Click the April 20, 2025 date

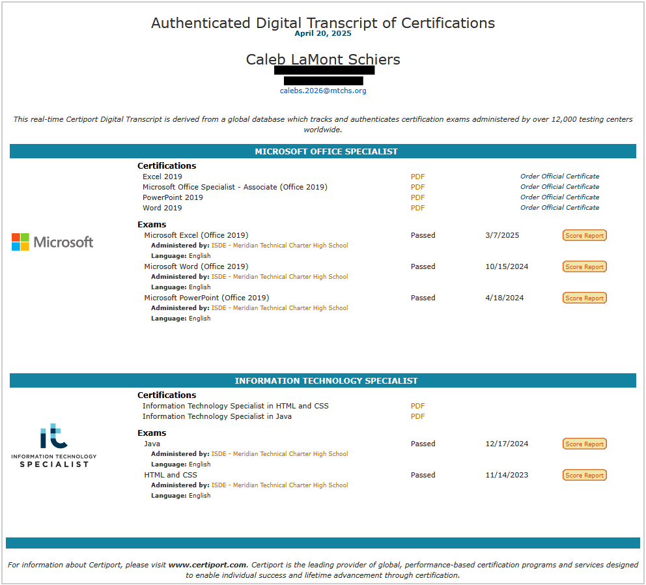[x=323, y=33]
